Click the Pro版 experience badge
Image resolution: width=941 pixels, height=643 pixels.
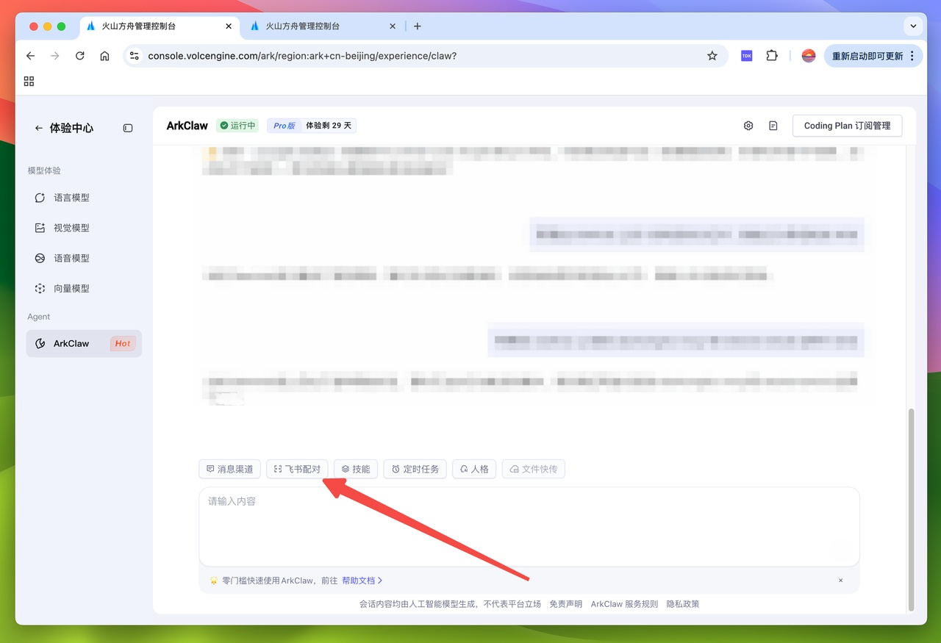[x=283, y=125]
